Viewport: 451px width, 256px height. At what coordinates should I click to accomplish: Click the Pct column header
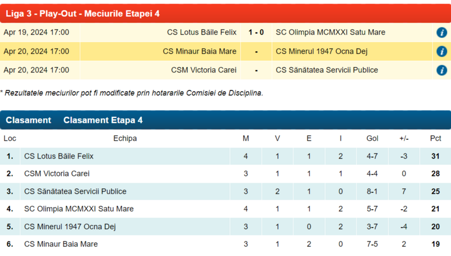436,139
